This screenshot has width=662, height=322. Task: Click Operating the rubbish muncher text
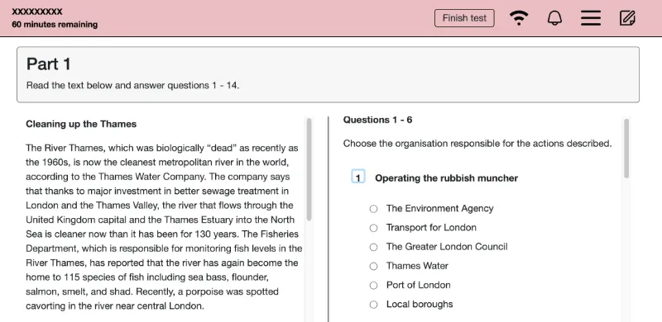coord(446,178)
